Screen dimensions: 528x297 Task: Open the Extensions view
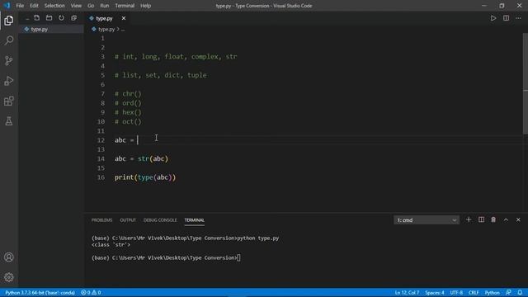tap(9, 101)
